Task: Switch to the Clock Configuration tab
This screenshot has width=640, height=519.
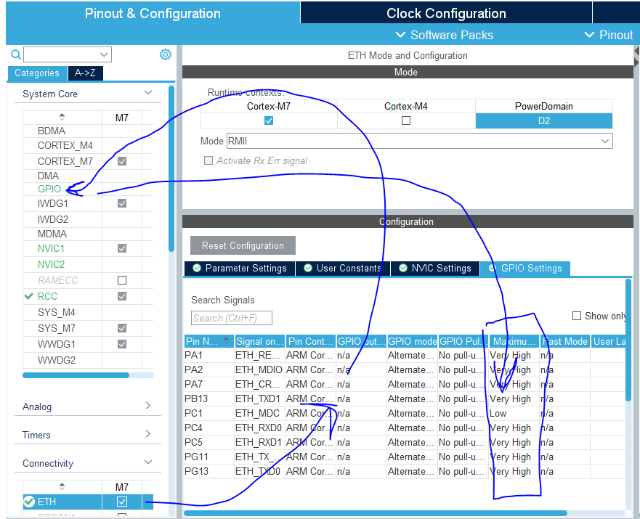Action: pos(446,13)
